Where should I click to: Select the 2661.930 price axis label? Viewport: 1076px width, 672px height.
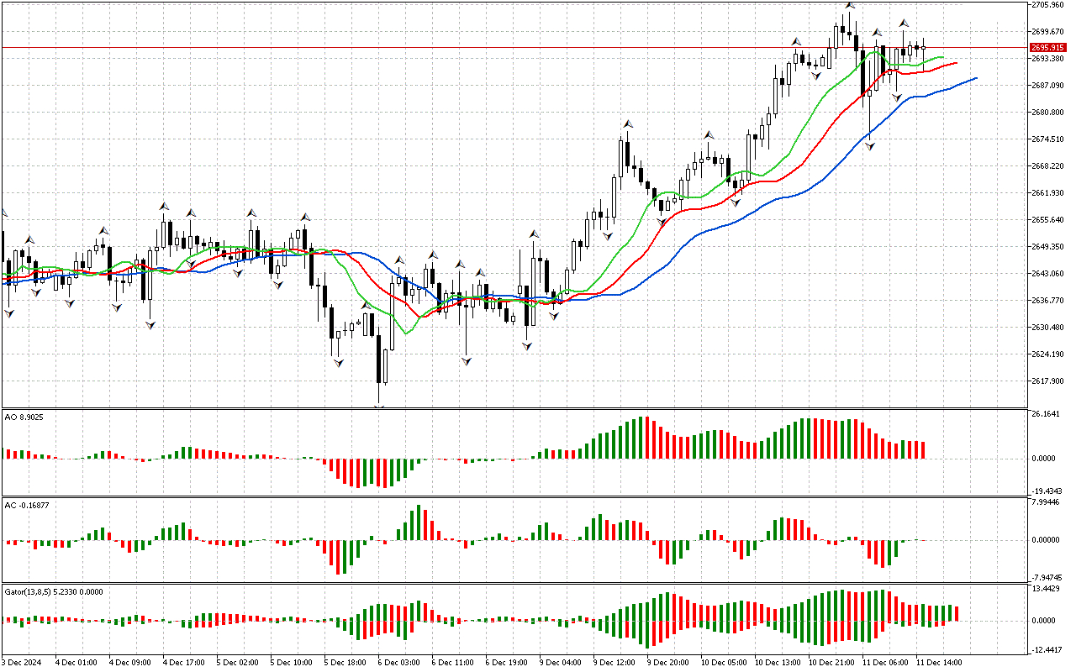1047,193
